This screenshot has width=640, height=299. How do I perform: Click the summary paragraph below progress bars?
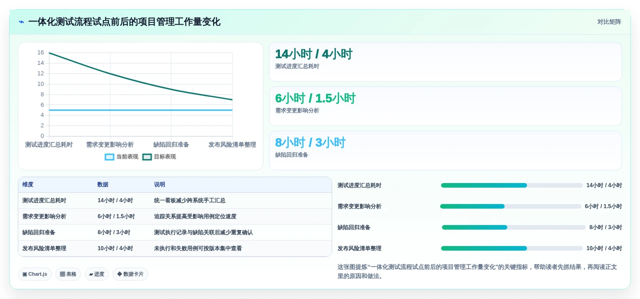pyautogui.click(x=479, y=271)
